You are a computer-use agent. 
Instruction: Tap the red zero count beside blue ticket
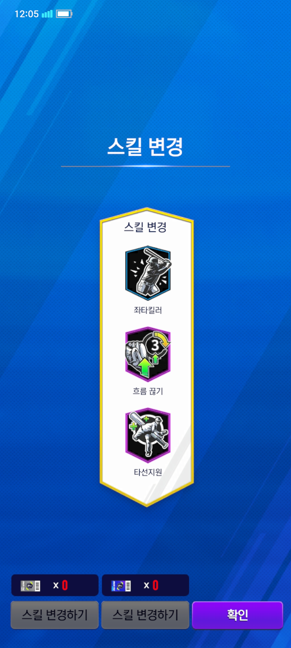point(155,585)
